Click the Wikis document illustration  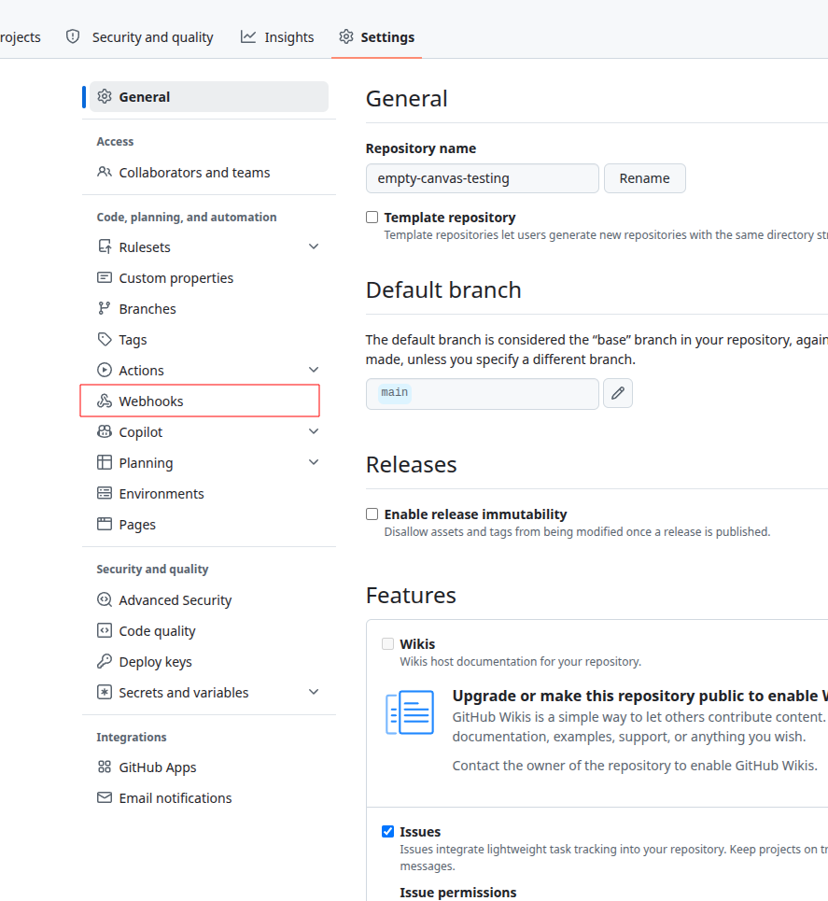point(410,712)
